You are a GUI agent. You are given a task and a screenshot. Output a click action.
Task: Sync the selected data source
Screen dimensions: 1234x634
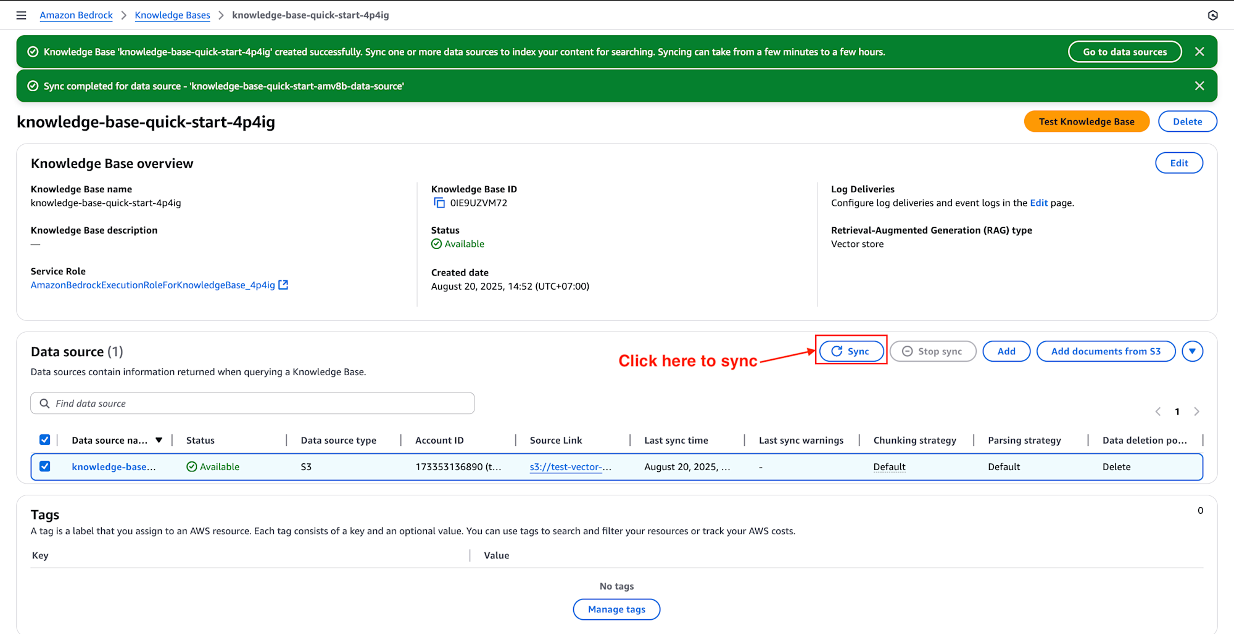click(851, 351)
